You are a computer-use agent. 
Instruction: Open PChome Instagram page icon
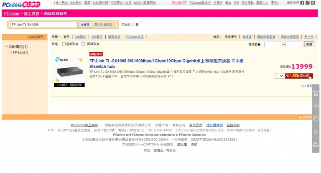(308, 3)
